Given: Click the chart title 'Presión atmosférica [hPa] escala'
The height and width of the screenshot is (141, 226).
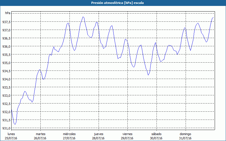Looking at the screenshot, I should (x=113, y=3).
